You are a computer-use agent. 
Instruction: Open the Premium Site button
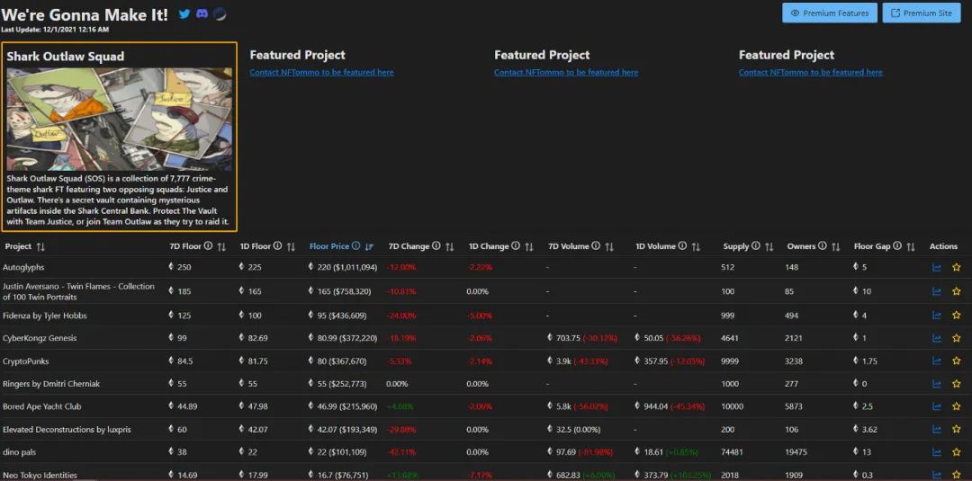[922, 13]
